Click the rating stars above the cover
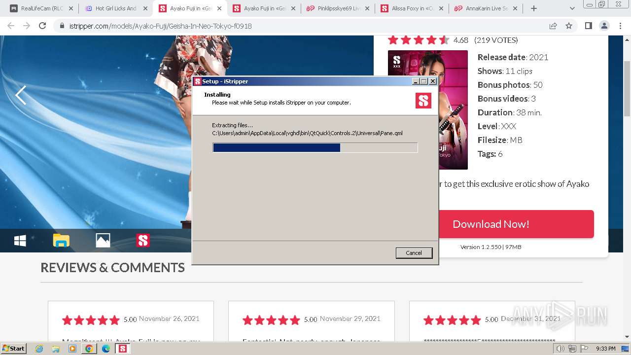Image resolution: width=631 pixels, height=355 pixels. (418, 40)
